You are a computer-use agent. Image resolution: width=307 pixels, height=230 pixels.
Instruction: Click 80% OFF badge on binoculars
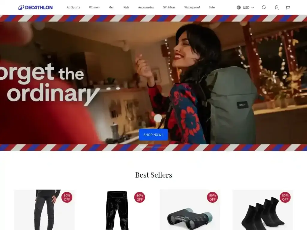tap(212, 197)
